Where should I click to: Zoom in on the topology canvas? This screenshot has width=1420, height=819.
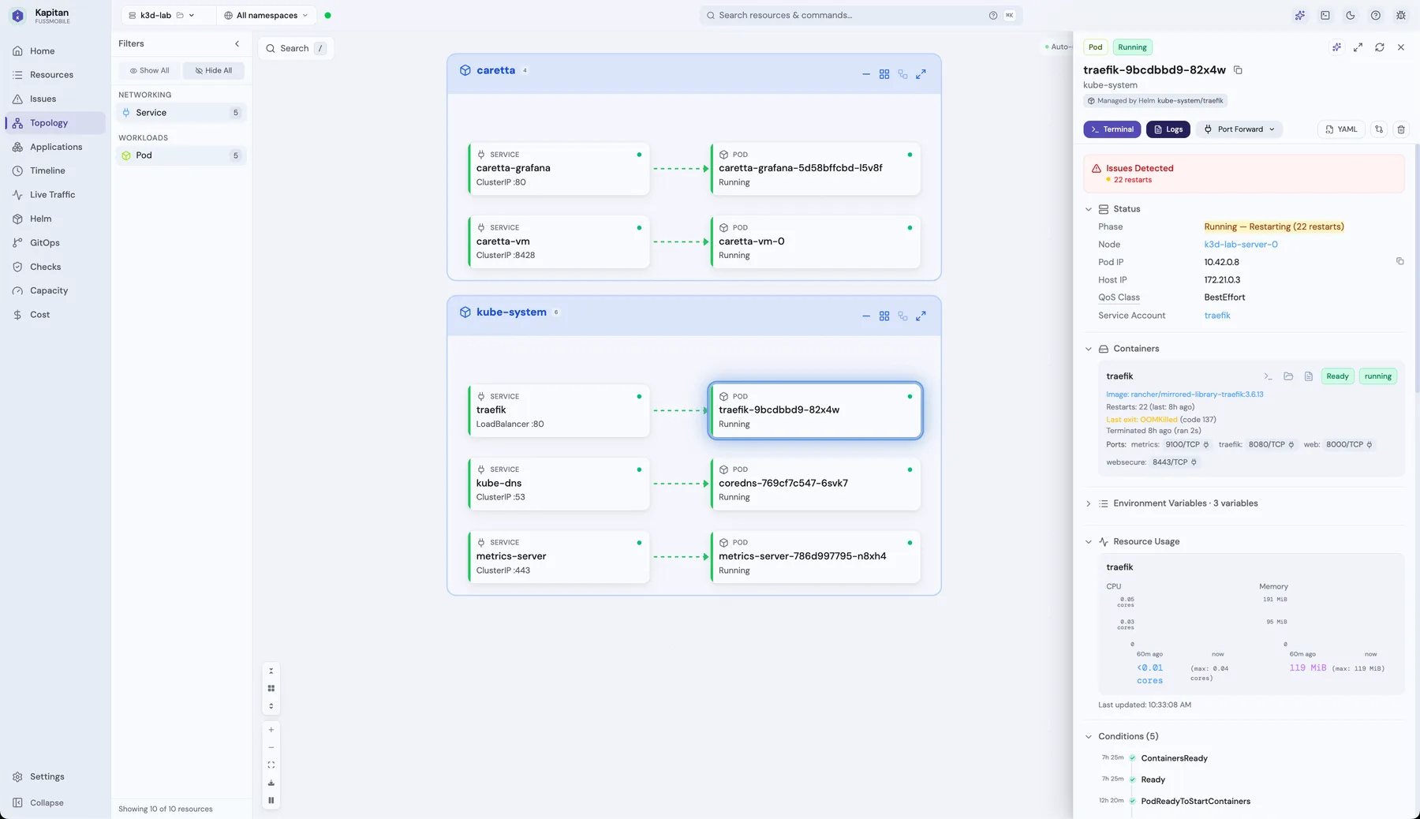click(271, 730)
